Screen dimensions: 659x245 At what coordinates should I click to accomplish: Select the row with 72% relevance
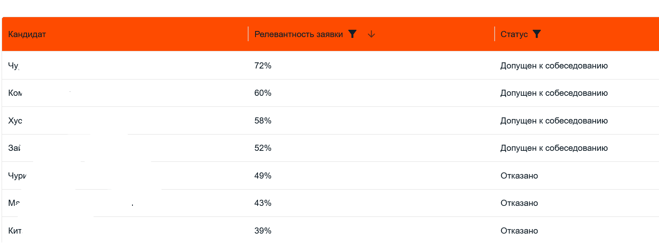pyautogui.click(x=330, y=66)
